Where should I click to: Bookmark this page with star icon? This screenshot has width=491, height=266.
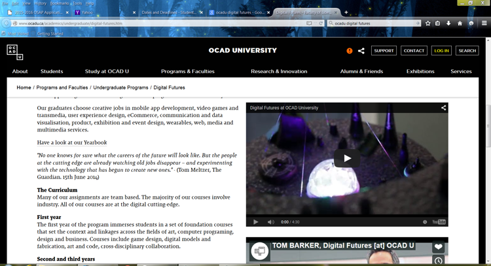coord(428,23)
